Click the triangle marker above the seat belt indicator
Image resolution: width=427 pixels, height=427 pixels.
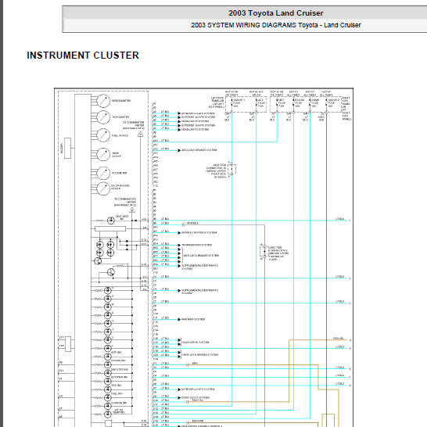(x=132, y=210)
